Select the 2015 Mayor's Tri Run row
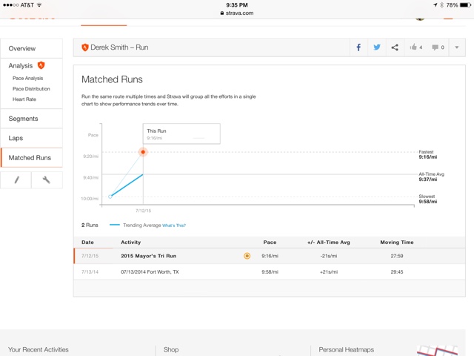The image size is (474, 356). (148, 256)
